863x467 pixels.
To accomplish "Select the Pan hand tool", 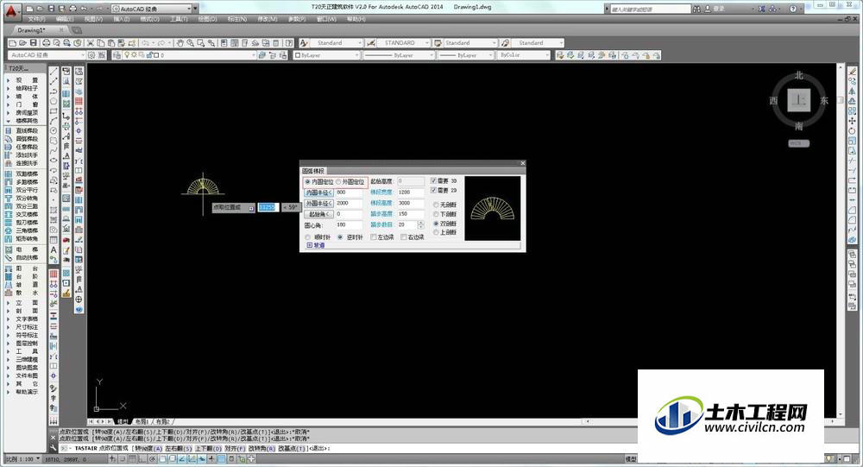I will coord(180,43).
